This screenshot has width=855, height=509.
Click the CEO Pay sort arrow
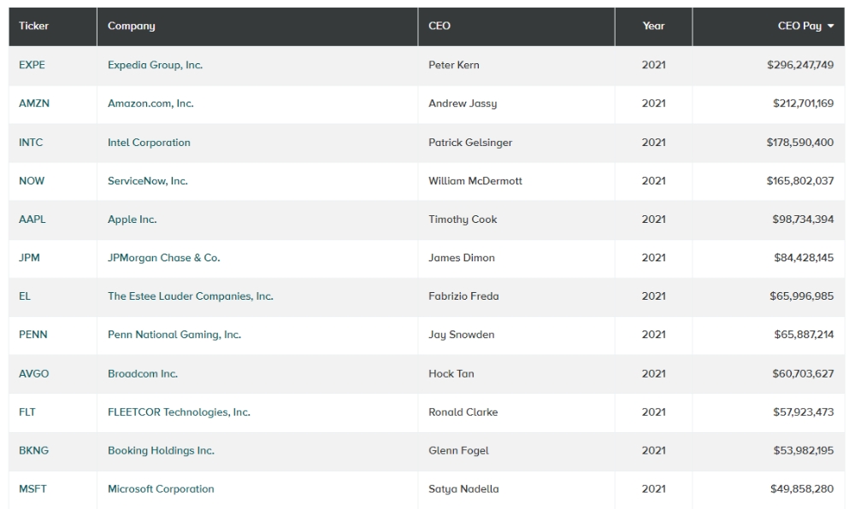coord(830,26)
